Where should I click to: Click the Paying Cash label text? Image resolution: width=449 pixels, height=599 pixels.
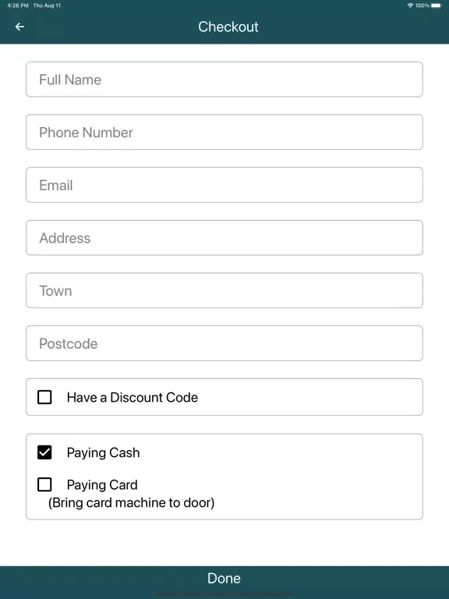103,452
